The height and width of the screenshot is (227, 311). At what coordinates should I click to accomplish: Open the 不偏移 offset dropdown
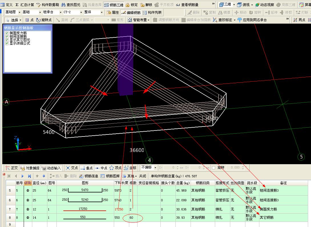155,168
